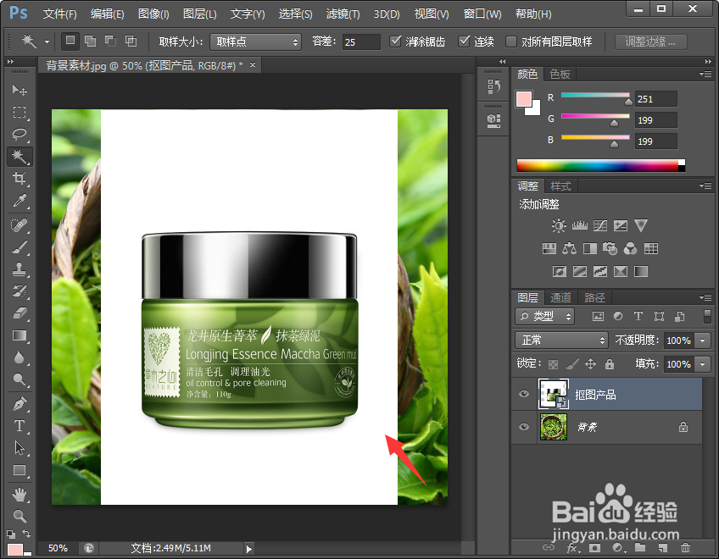Open layer blend mode 正常 dropdown
The image size is (719, 559).
(561, 340)
